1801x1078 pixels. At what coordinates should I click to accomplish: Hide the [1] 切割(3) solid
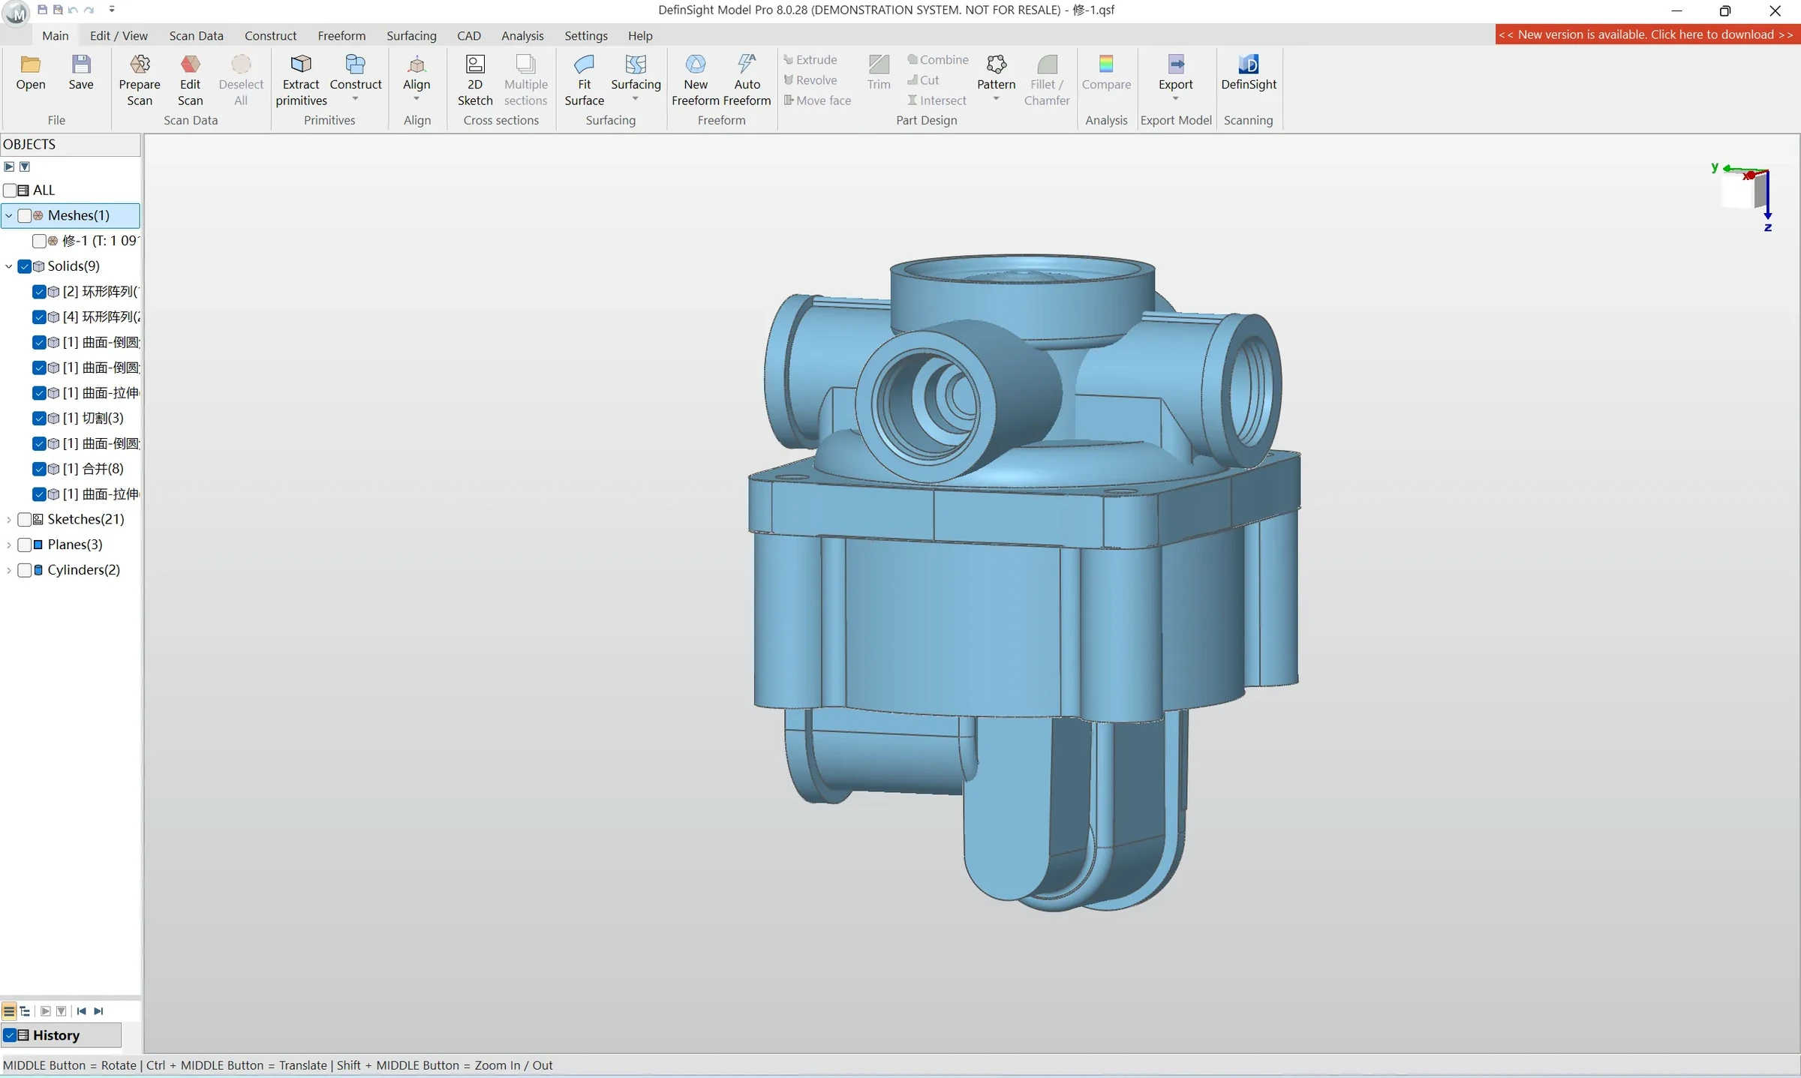click(40, 419)
